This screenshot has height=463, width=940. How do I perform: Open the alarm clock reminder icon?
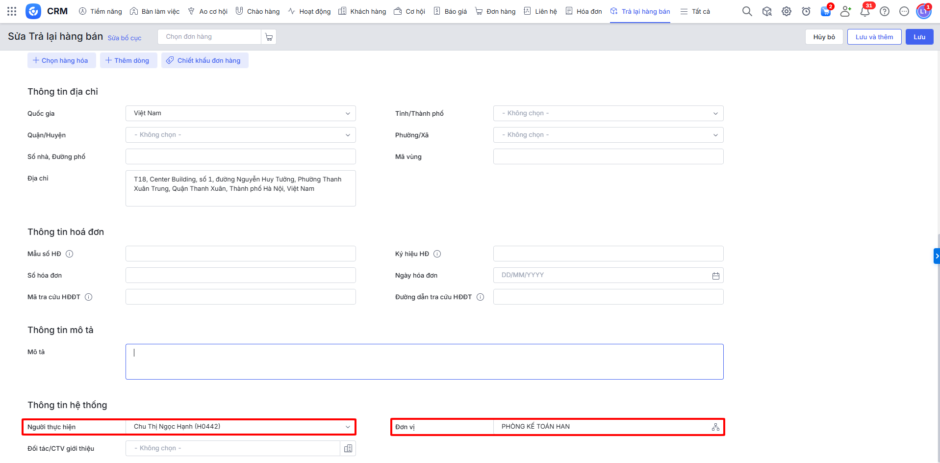[x=806, y=11]
